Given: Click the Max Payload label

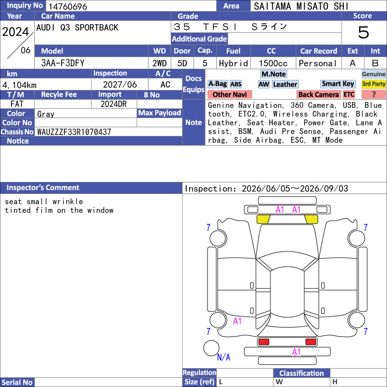Looking at the screenshot, I should point(160,113).
